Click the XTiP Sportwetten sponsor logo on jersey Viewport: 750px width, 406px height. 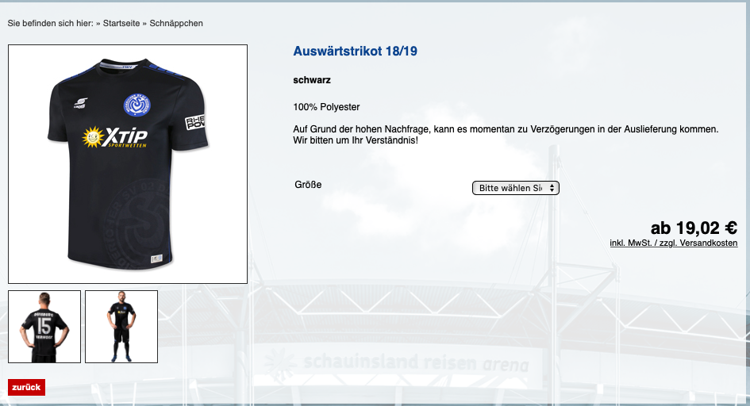coord(115,137)
